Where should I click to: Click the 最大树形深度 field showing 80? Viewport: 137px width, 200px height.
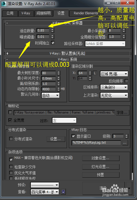coord(49,73)
